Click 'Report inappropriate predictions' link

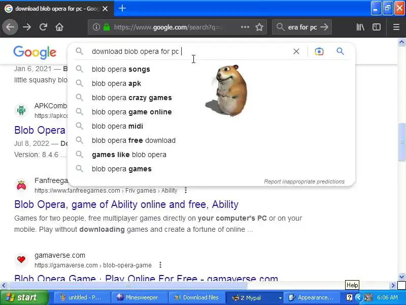point(304,181)
